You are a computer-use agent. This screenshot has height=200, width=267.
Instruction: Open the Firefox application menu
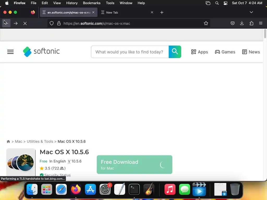20,3
